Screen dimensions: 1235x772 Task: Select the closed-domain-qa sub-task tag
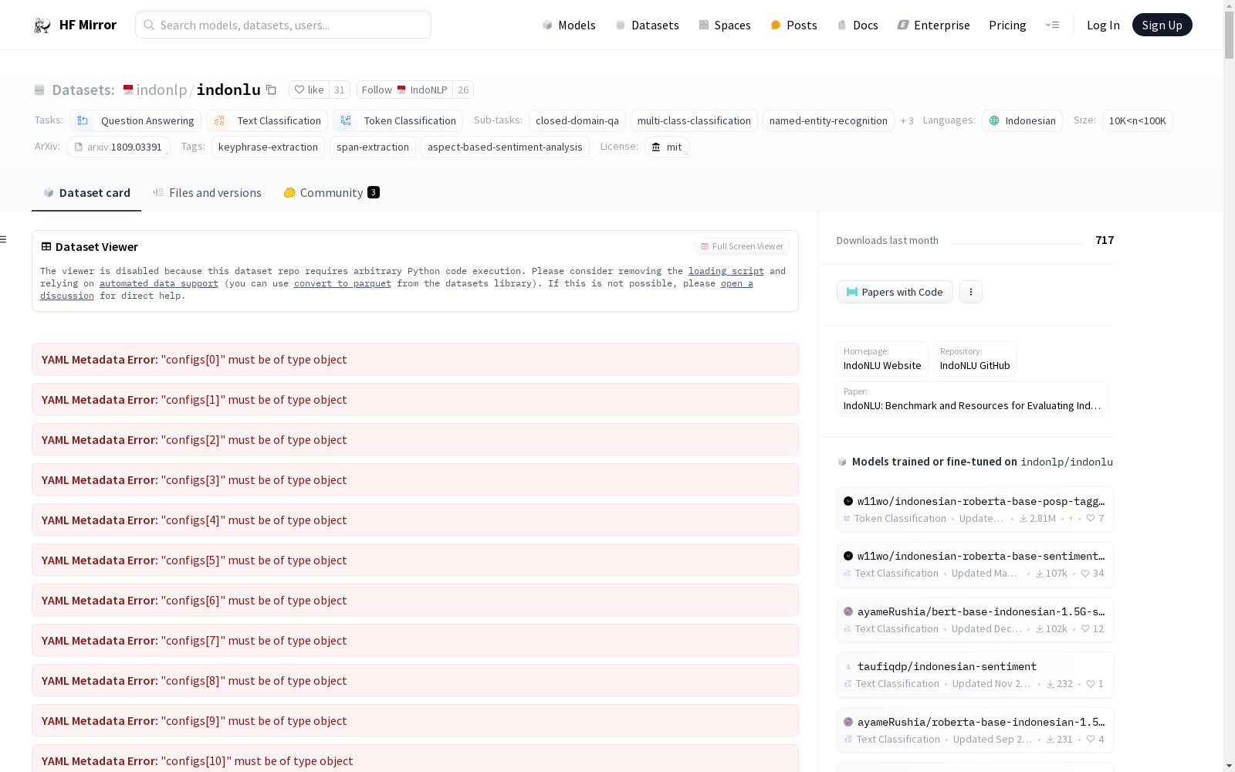pos(577,120)
